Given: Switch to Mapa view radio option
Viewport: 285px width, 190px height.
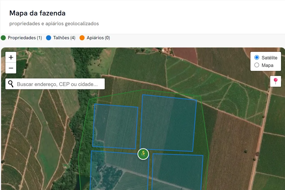Looking at the screenshot, I should (x=257, y=65).
